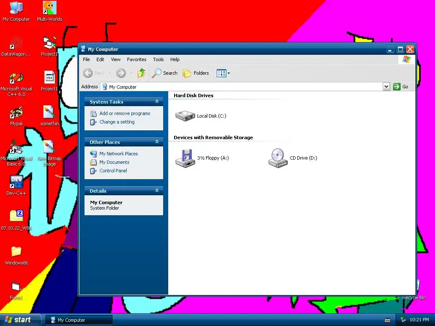Click the keyboard icon in tray

(387, 320)
